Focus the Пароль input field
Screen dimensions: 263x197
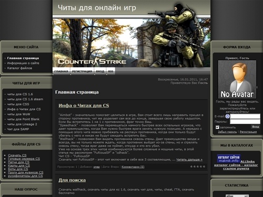245,121
